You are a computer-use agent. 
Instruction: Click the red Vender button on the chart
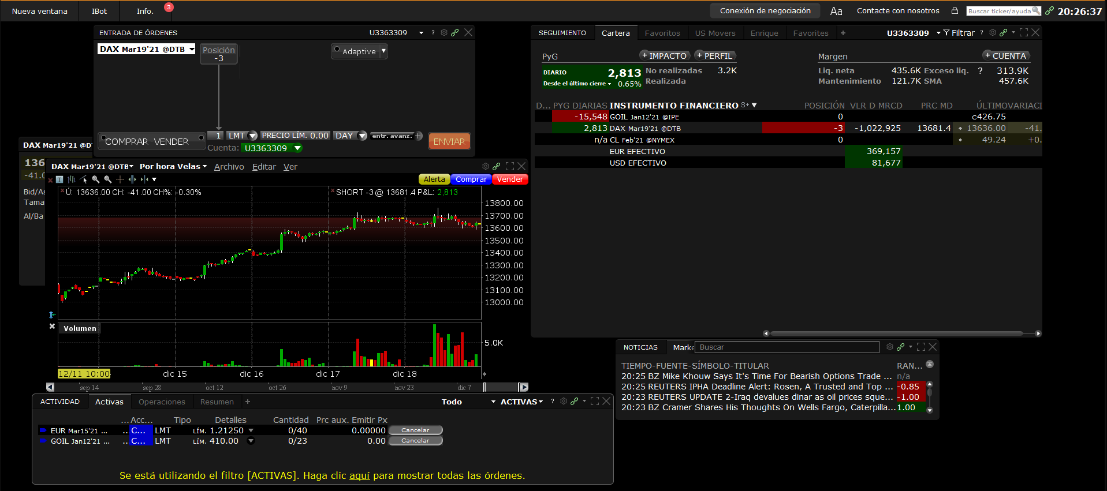(x=510, y=179)
